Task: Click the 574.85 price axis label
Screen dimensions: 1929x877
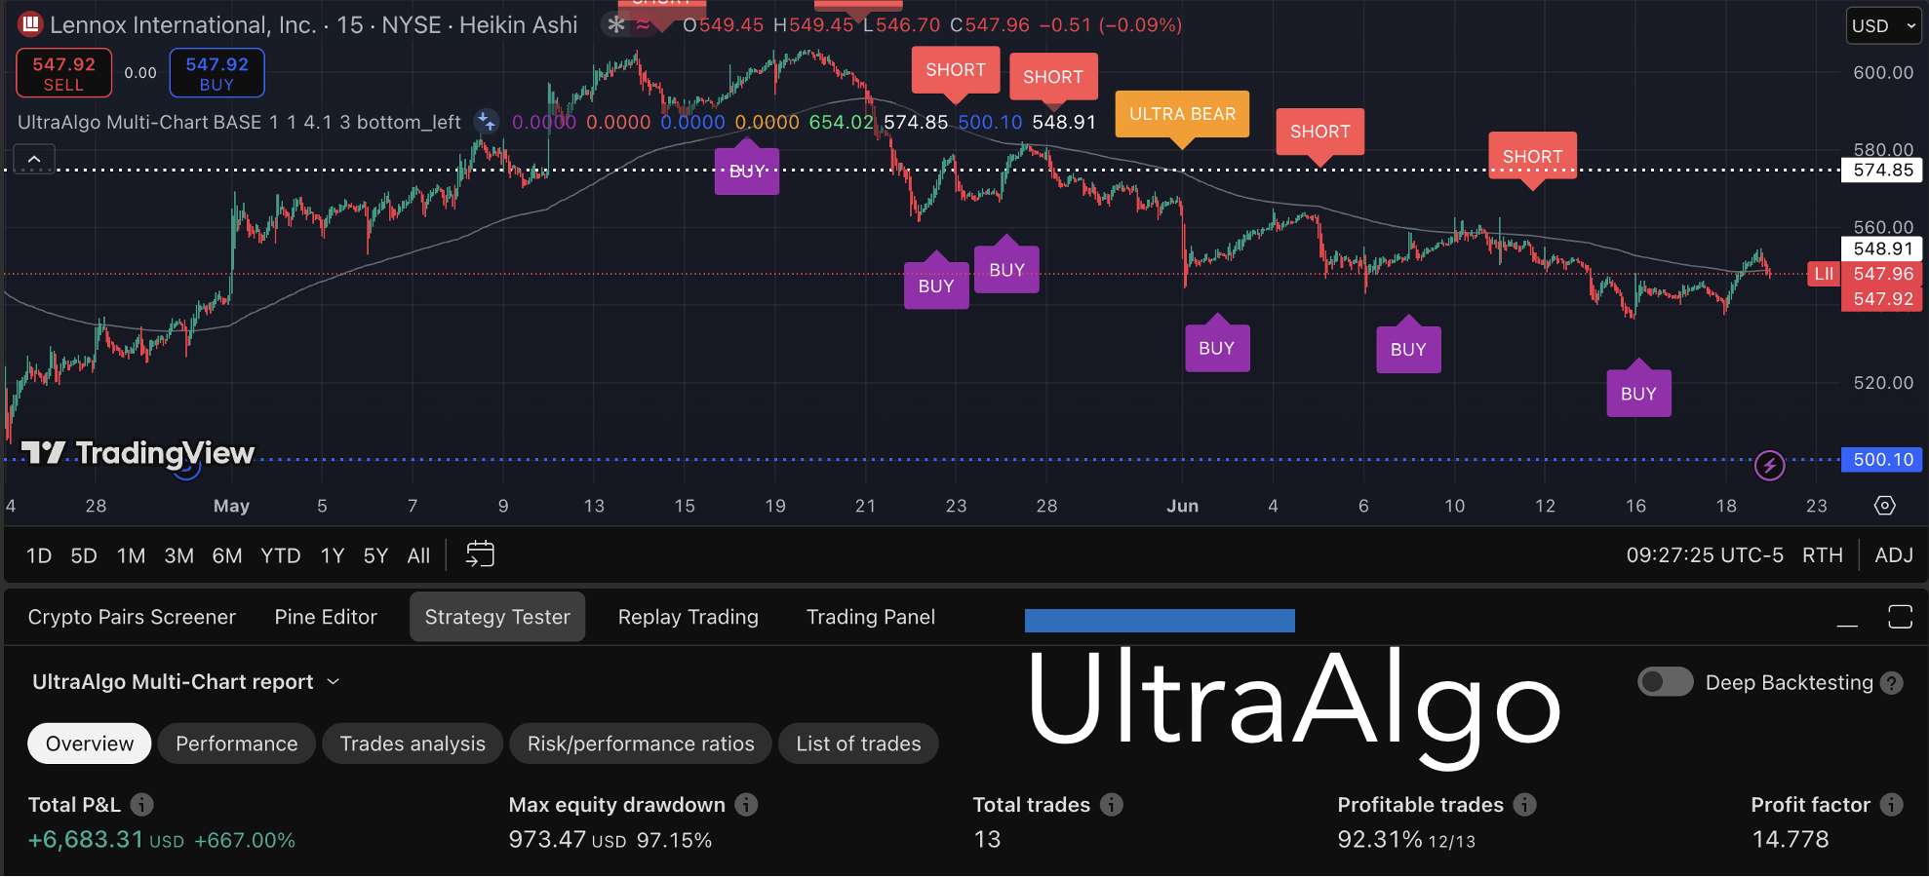Action: tap(1883, 171)
